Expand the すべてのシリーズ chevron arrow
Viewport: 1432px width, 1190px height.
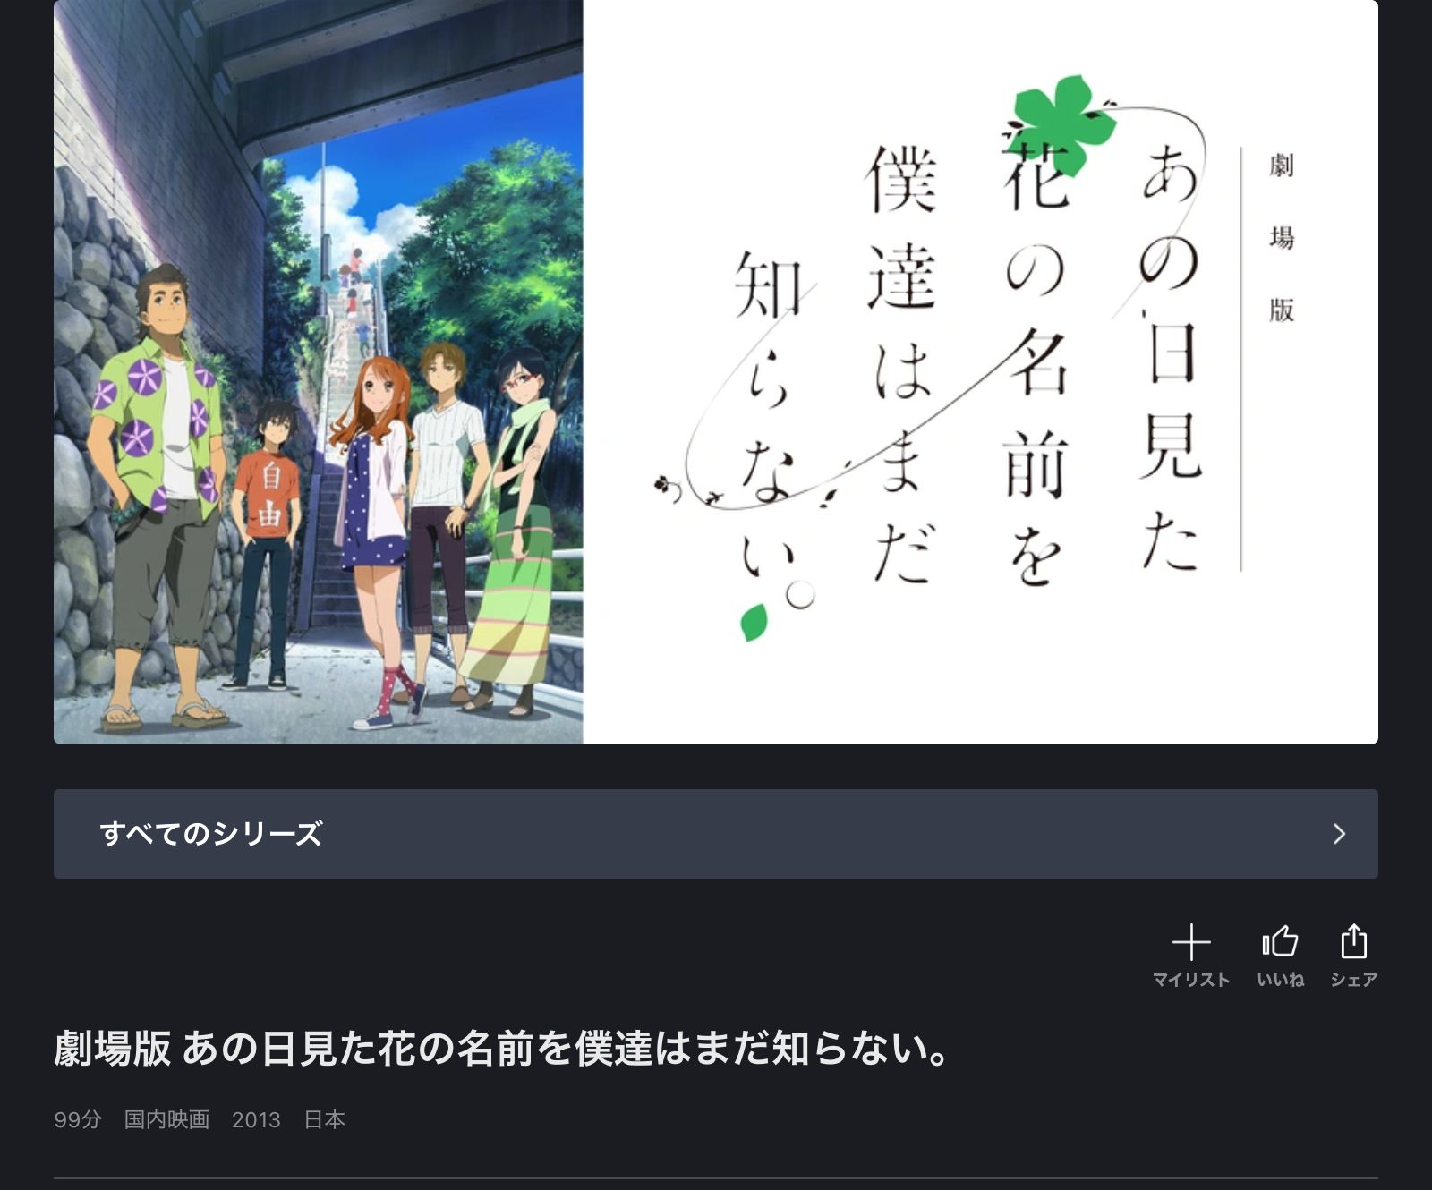pyautogui.click(x=1339, y=834)
